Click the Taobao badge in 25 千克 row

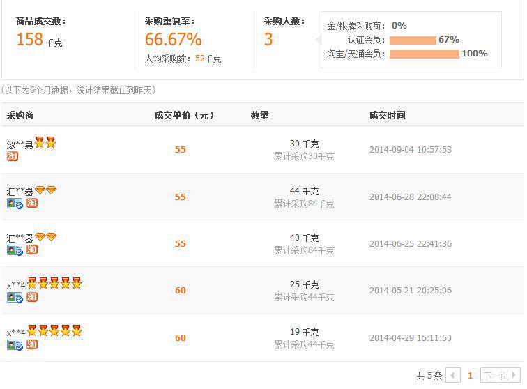pos(32,297)
